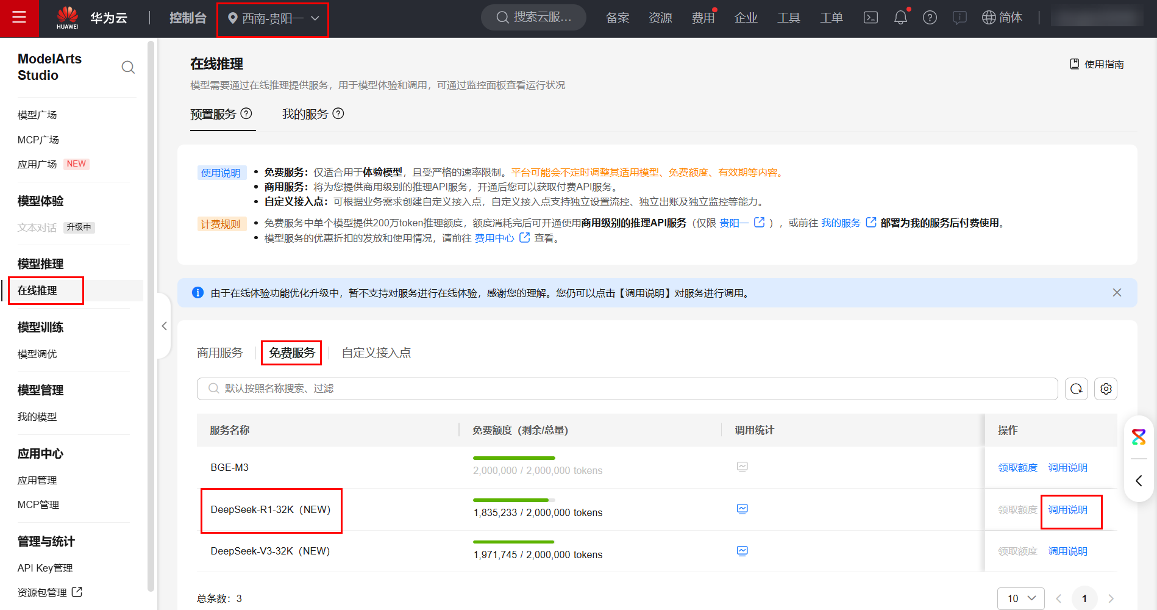1157x610 pixels.
Task: Open table column settings gear
Action: click(1106, 389)
